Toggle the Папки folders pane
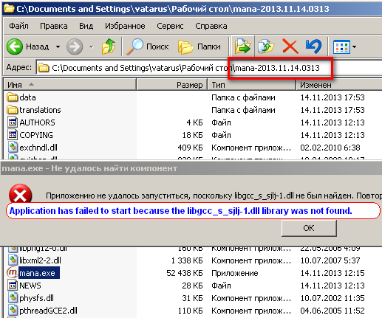 tap(199, 46)
